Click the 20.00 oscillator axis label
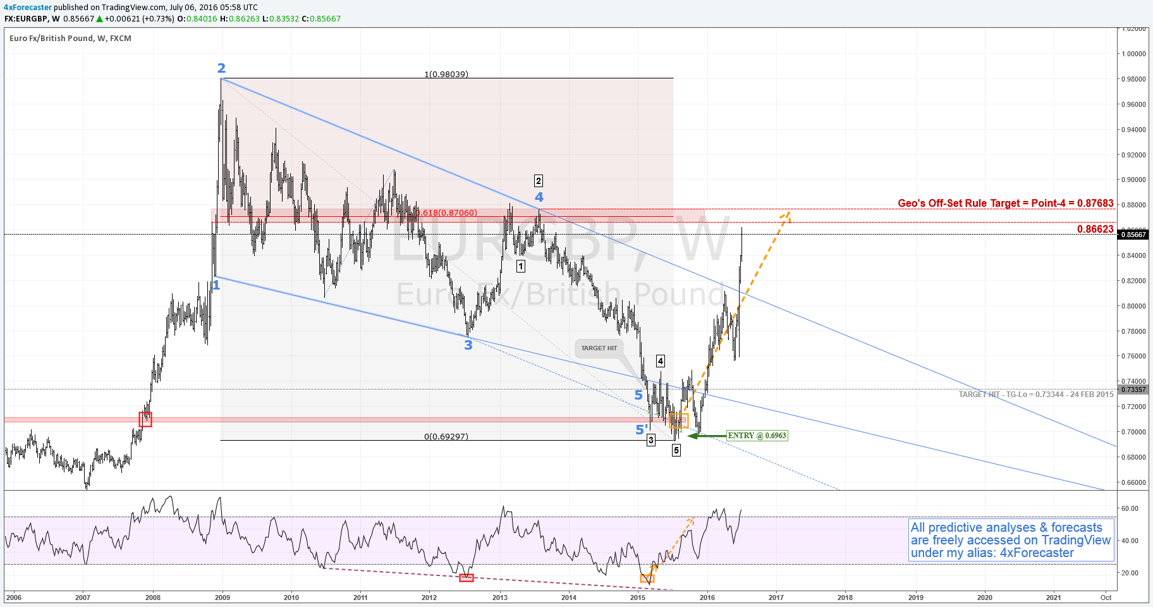Screen dimensions: 1153x607 [1130, 573]
